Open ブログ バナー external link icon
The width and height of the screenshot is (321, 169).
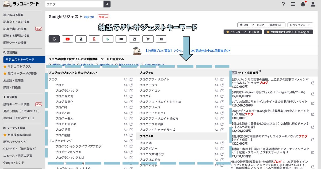(x=222, y=149)
